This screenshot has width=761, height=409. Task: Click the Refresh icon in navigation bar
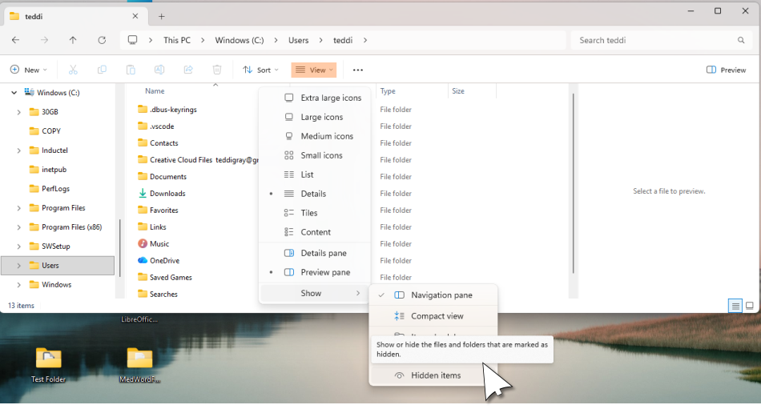(x=102, y=40)
